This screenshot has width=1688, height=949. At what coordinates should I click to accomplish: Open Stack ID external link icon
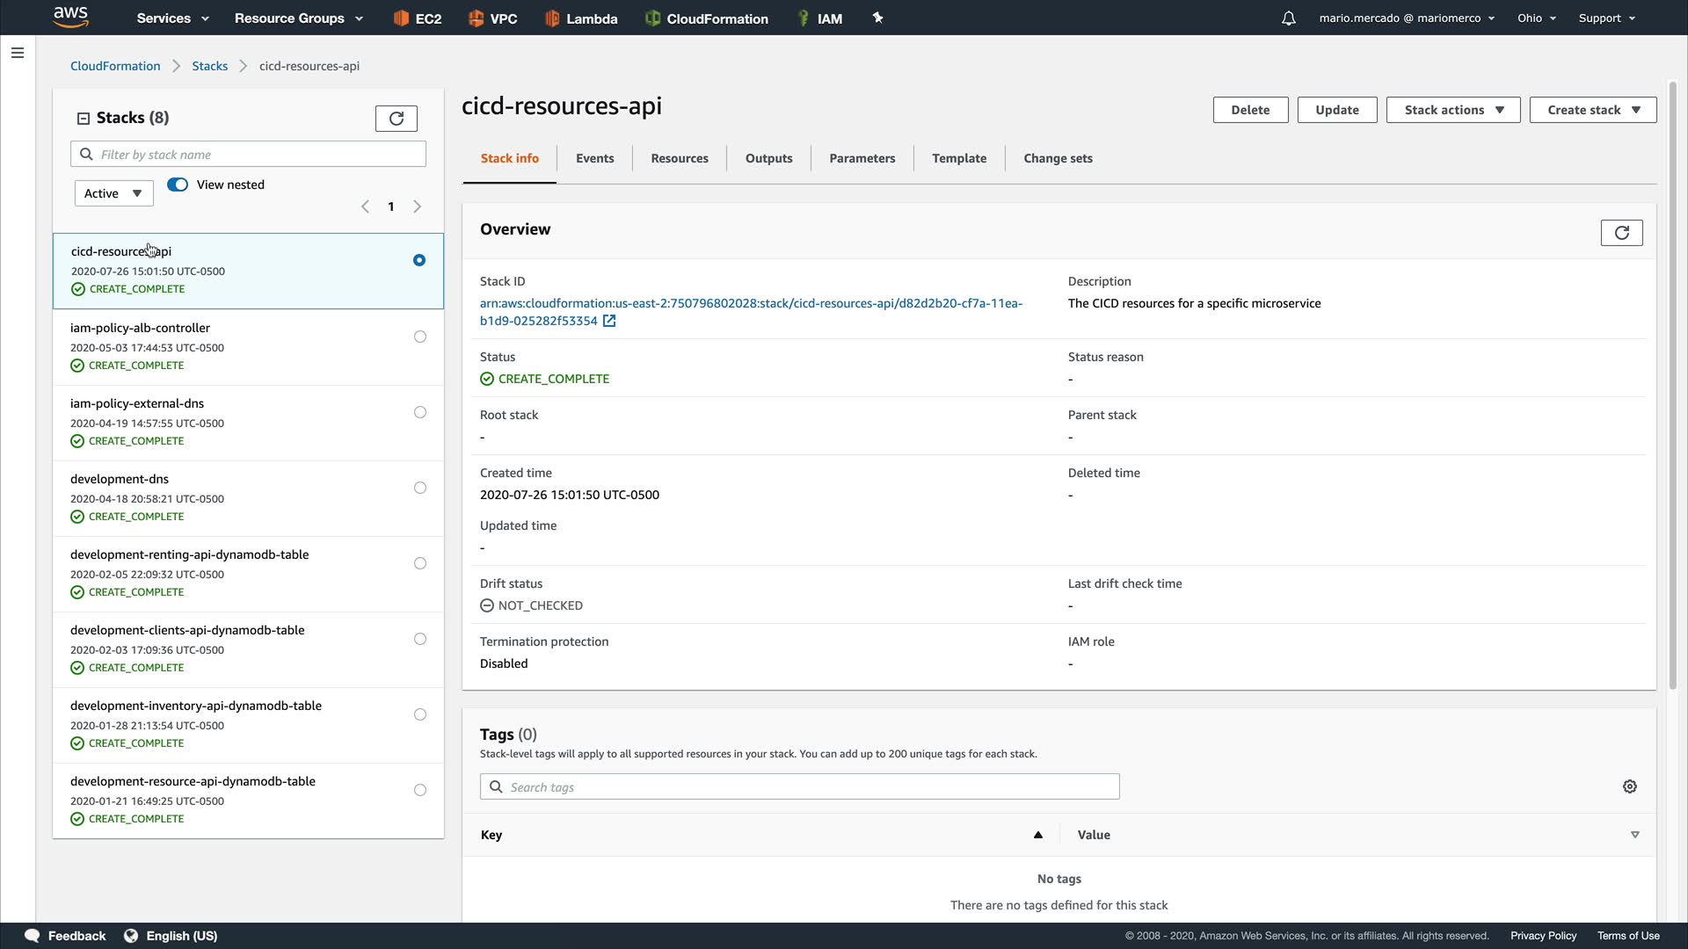[x=609, y=322]
